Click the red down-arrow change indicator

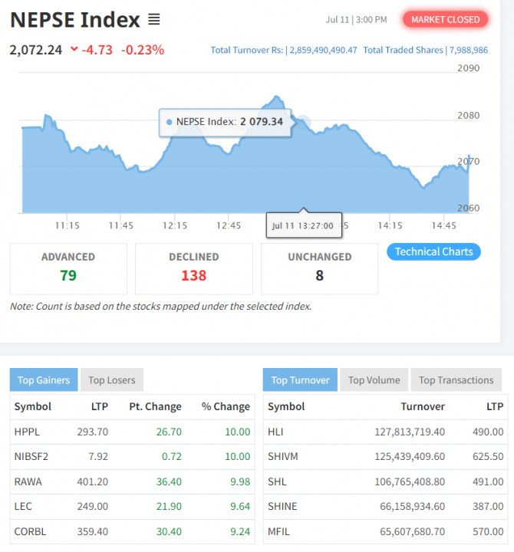coord(74,49)
